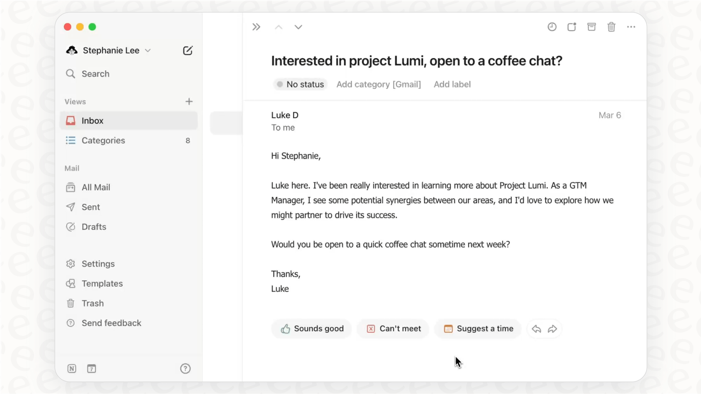The height and width of the screenshot is (394, 701).
Task: Open the Inbox view
Action: [x=92, y=120]
